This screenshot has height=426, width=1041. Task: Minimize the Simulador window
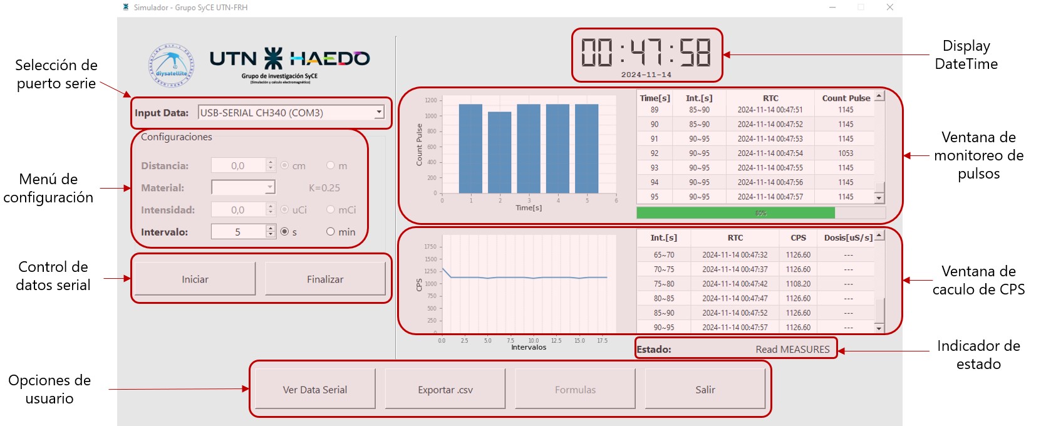point(832,7)
